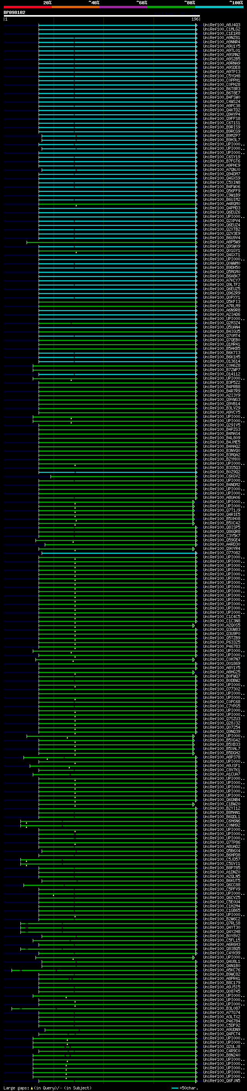Click label UniRef100_Q2XPV4
Image resolution: width=247 pixels, height=1091 pixels.
pos(221,221)
